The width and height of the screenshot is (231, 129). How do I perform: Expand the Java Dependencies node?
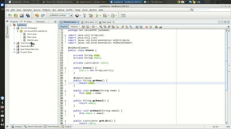click(x=14, y=49)
